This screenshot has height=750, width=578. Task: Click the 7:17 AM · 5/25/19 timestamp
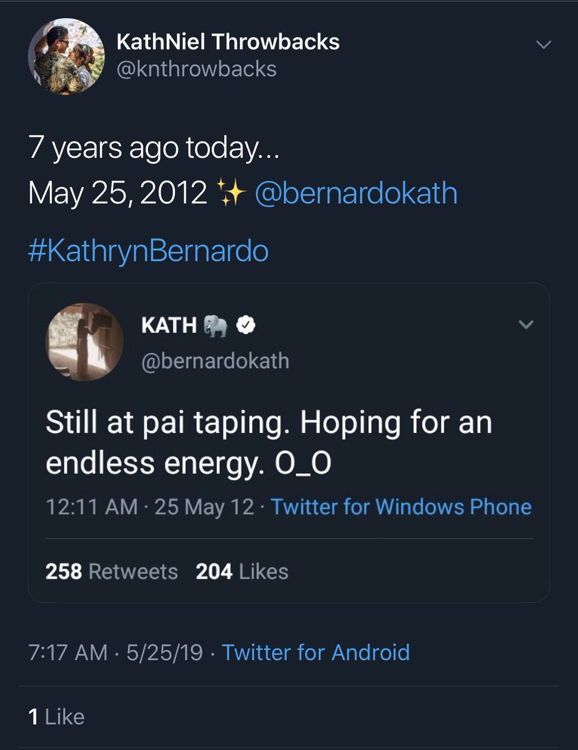point(116,652)
